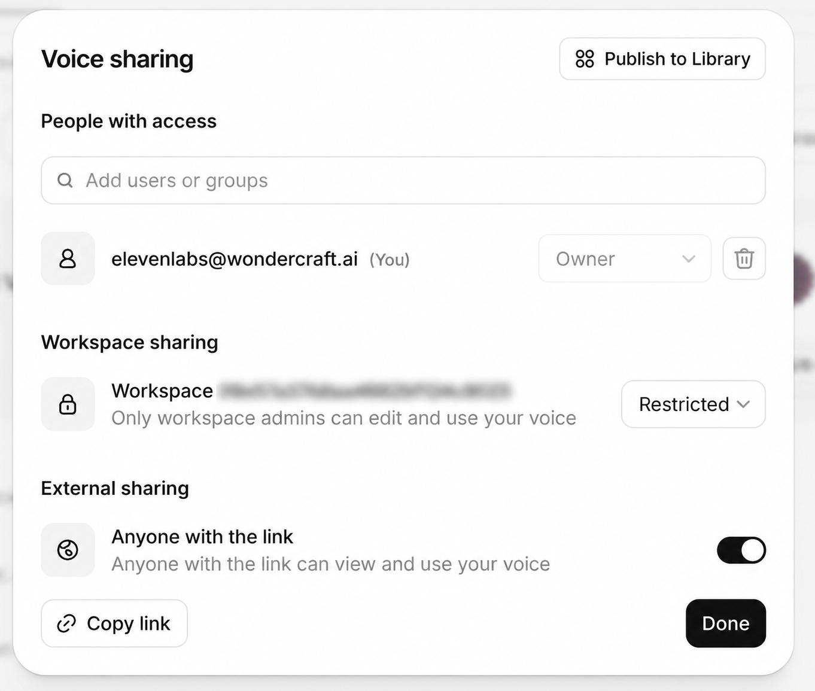The image size is (815, 691).
Task: Disable the Anyone with the link toggle
Action: [x=741, y=550]
